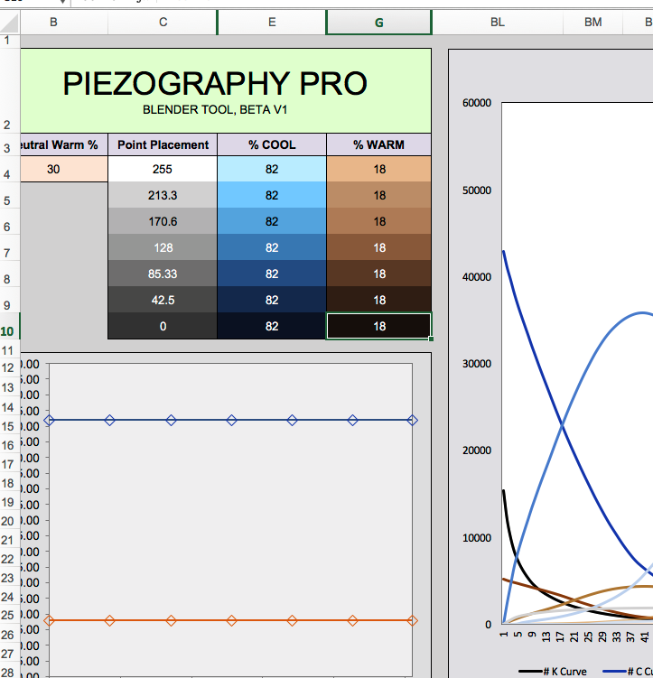The height and width of the screenshot is (678, 653).
Task: Click the last diamond marker on the orange line
Action: pos(413,620)
